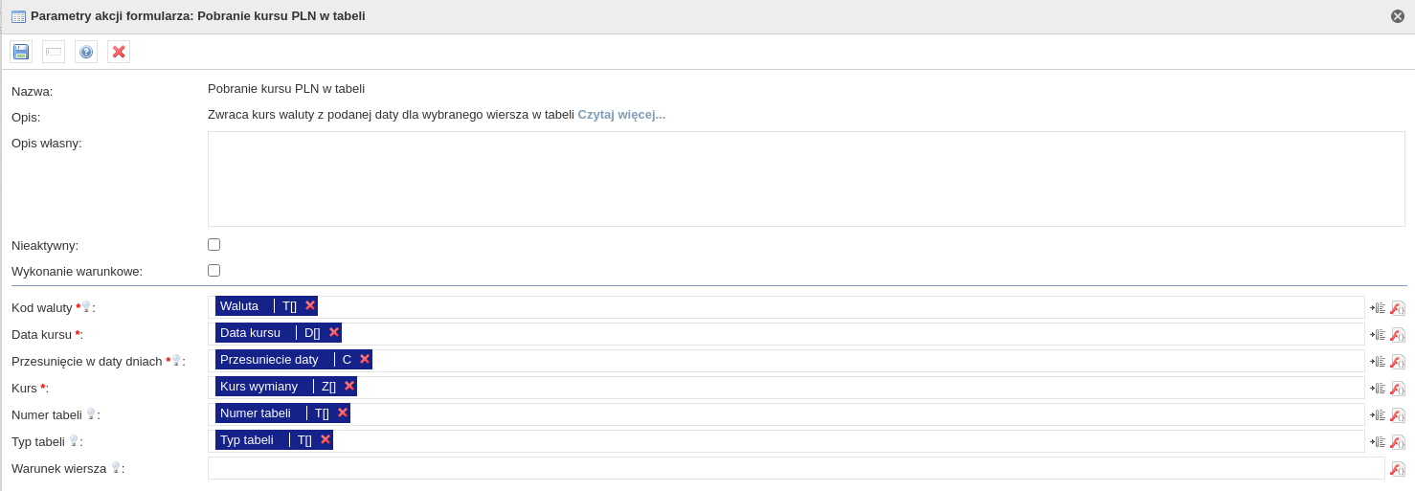Open the help question mark icon
This screenshot has height=491, width=1415.
pyautogui.click(x=86, y=52)
